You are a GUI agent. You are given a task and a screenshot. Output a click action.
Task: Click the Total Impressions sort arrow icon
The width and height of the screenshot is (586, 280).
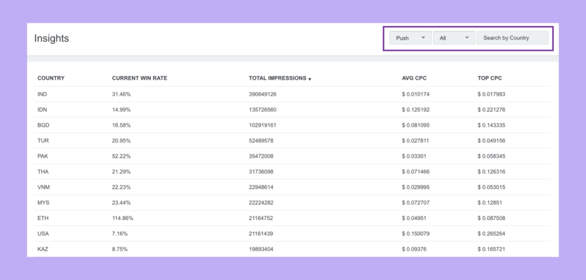point(310,79)
